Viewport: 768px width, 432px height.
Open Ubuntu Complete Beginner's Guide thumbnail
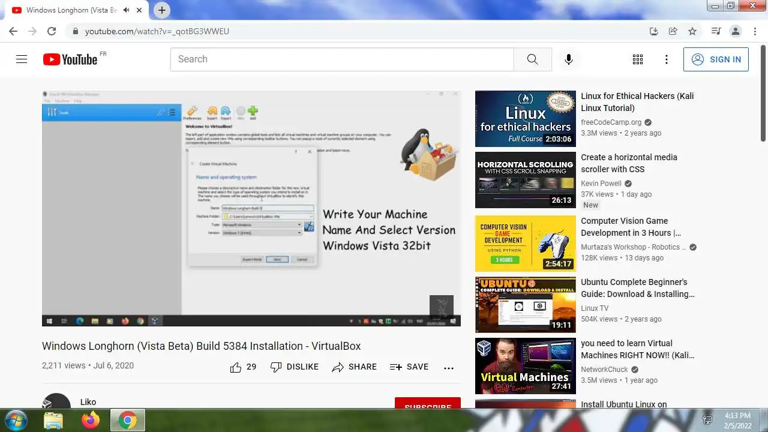coord(525,305)
